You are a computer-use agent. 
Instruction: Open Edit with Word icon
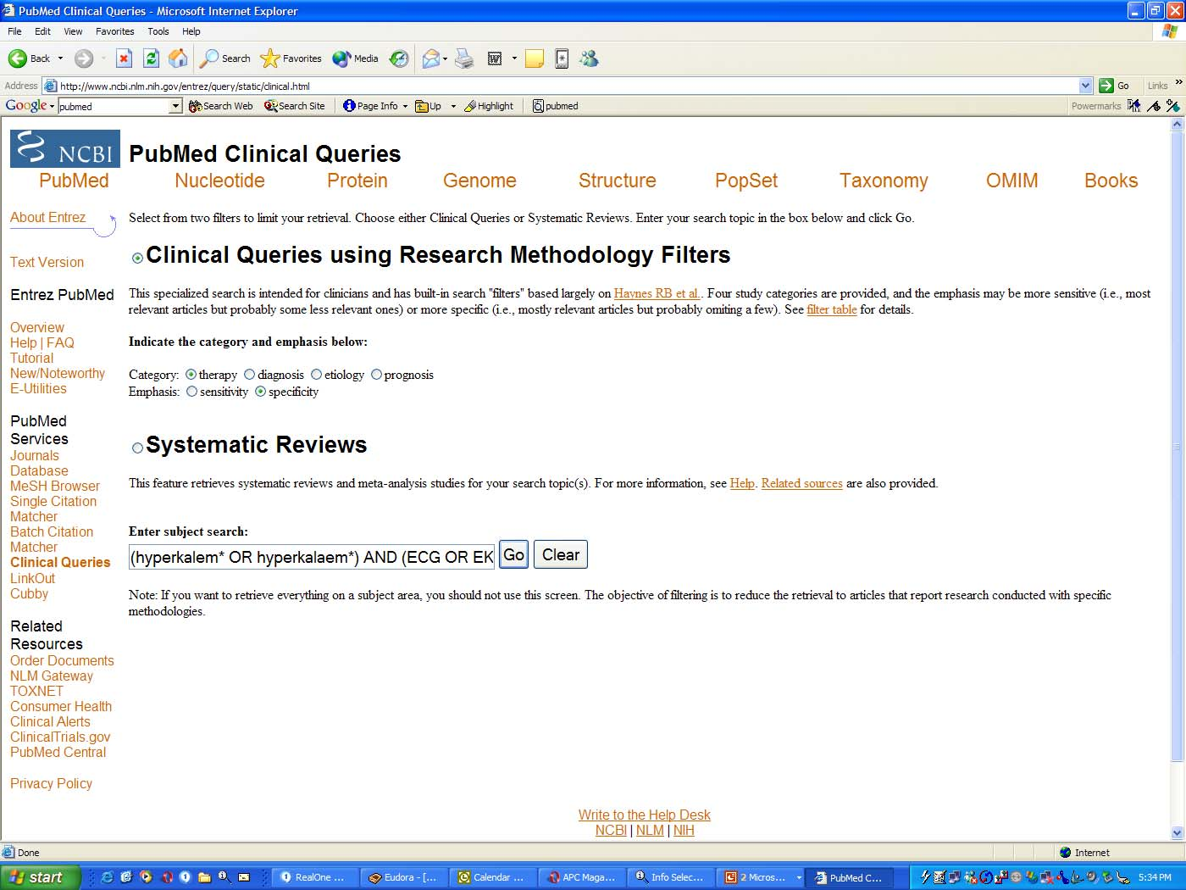(495, 58)
